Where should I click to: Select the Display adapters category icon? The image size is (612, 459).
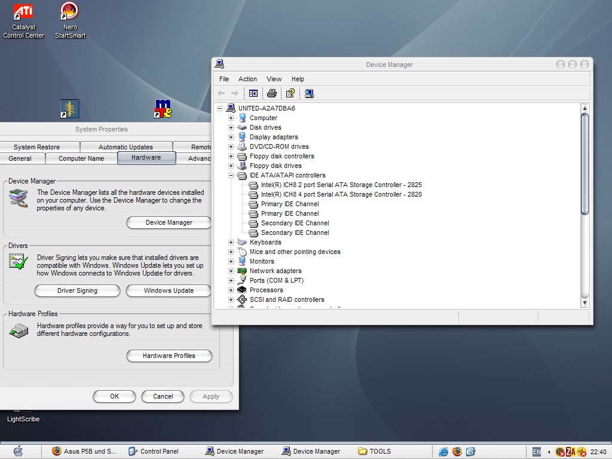[x=242, y=137]
